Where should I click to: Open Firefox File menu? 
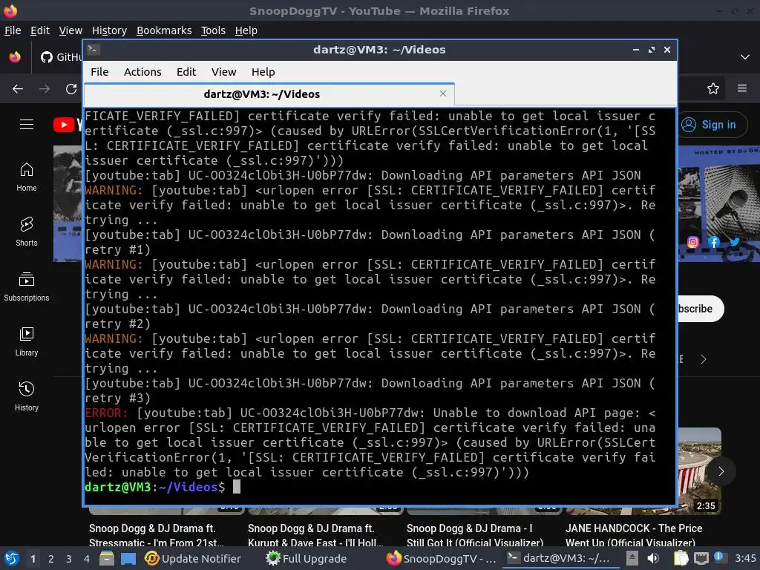coord(13,30)
